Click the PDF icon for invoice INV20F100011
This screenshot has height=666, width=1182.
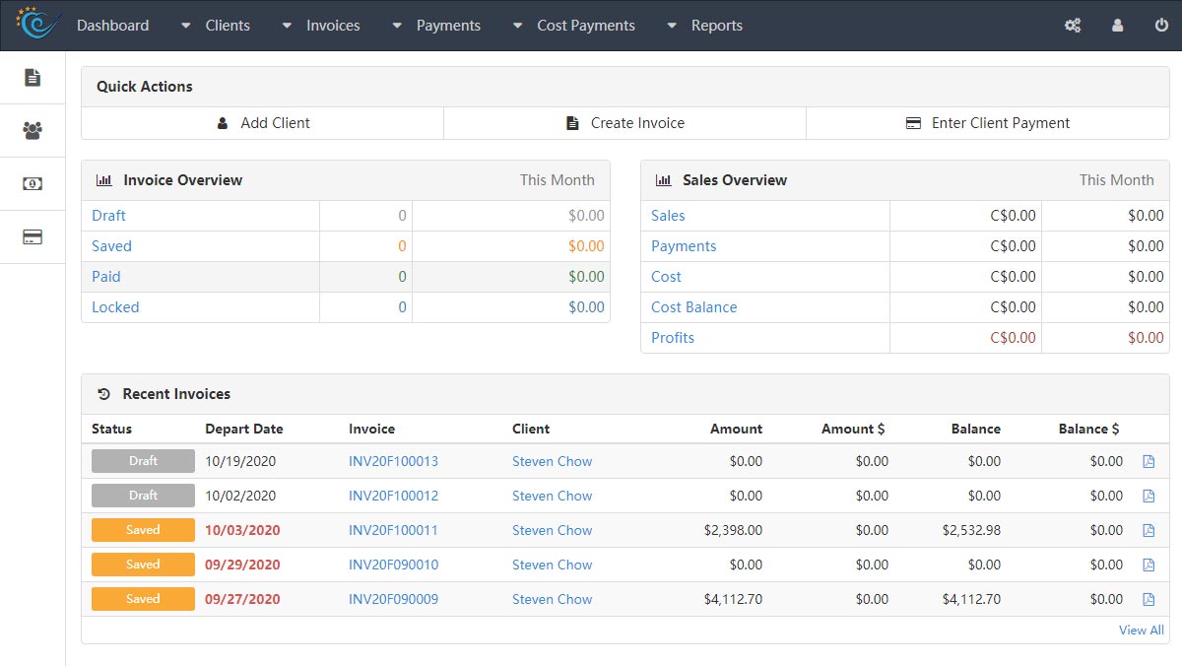(x=1149, y=530)
